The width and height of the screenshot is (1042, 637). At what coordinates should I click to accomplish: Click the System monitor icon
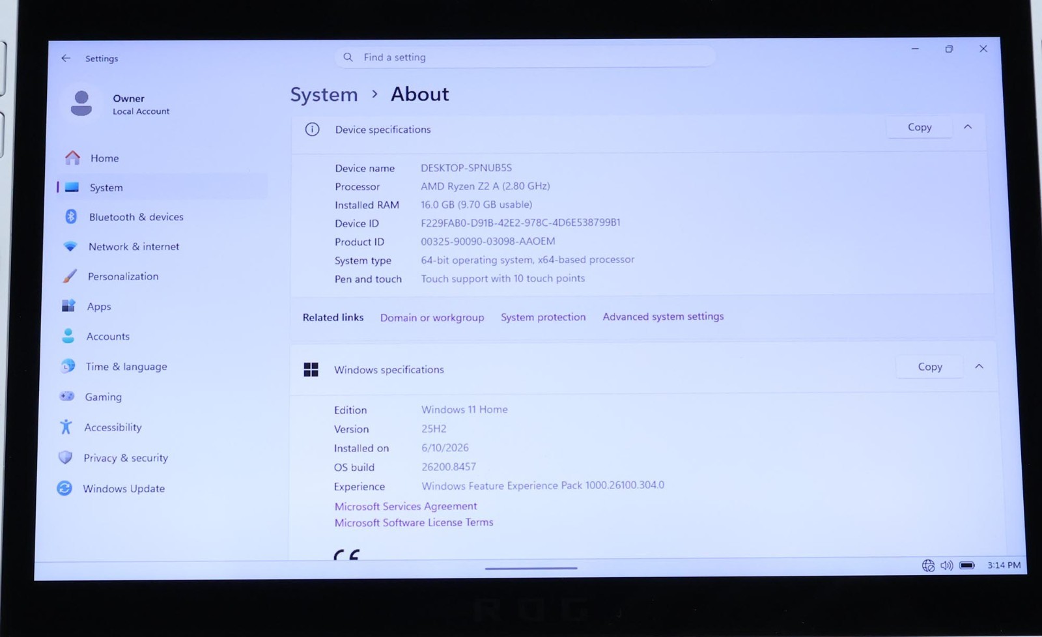coord(72,188)
